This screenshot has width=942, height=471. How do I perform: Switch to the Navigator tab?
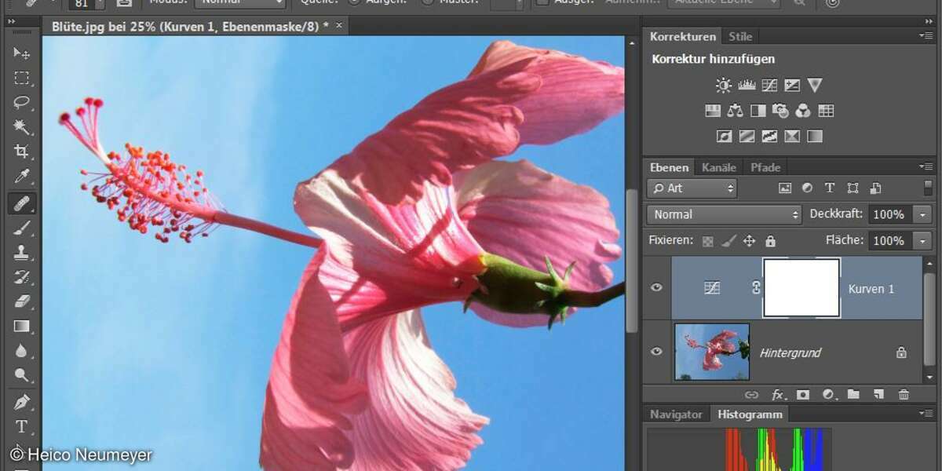click(x=676, y=414)
